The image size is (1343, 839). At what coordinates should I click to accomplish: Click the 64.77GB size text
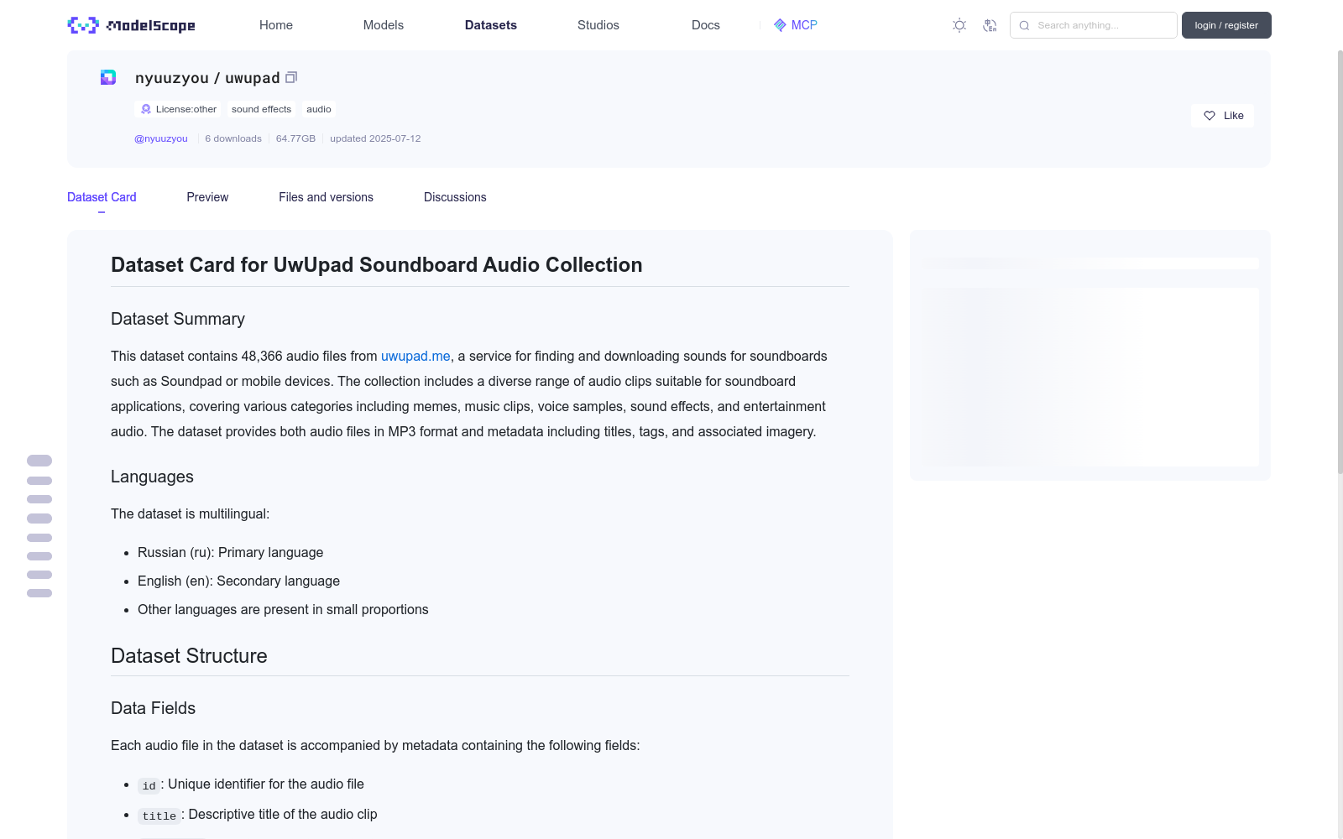point(295,138)
